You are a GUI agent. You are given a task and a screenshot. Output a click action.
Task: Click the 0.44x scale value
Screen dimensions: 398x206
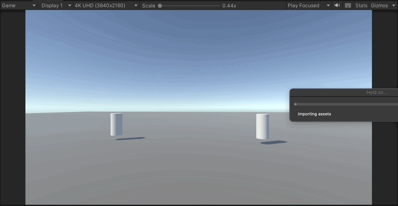tap(229, 5)
